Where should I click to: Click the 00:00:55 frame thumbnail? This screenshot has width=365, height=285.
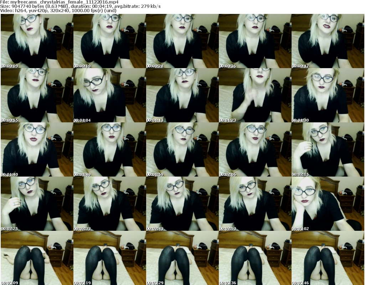tap(37, 96)
